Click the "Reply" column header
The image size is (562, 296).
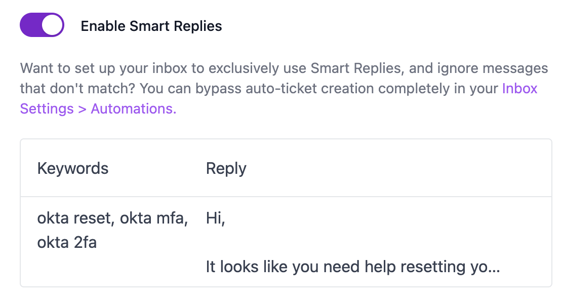(x=226, y=168)
